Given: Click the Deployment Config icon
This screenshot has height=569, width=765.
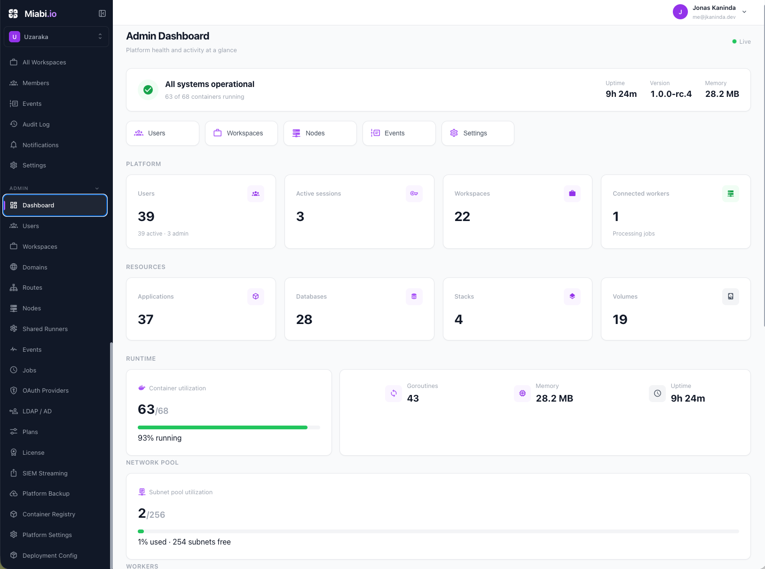Looking at the screenshot, I should click(x=14, y=555).
